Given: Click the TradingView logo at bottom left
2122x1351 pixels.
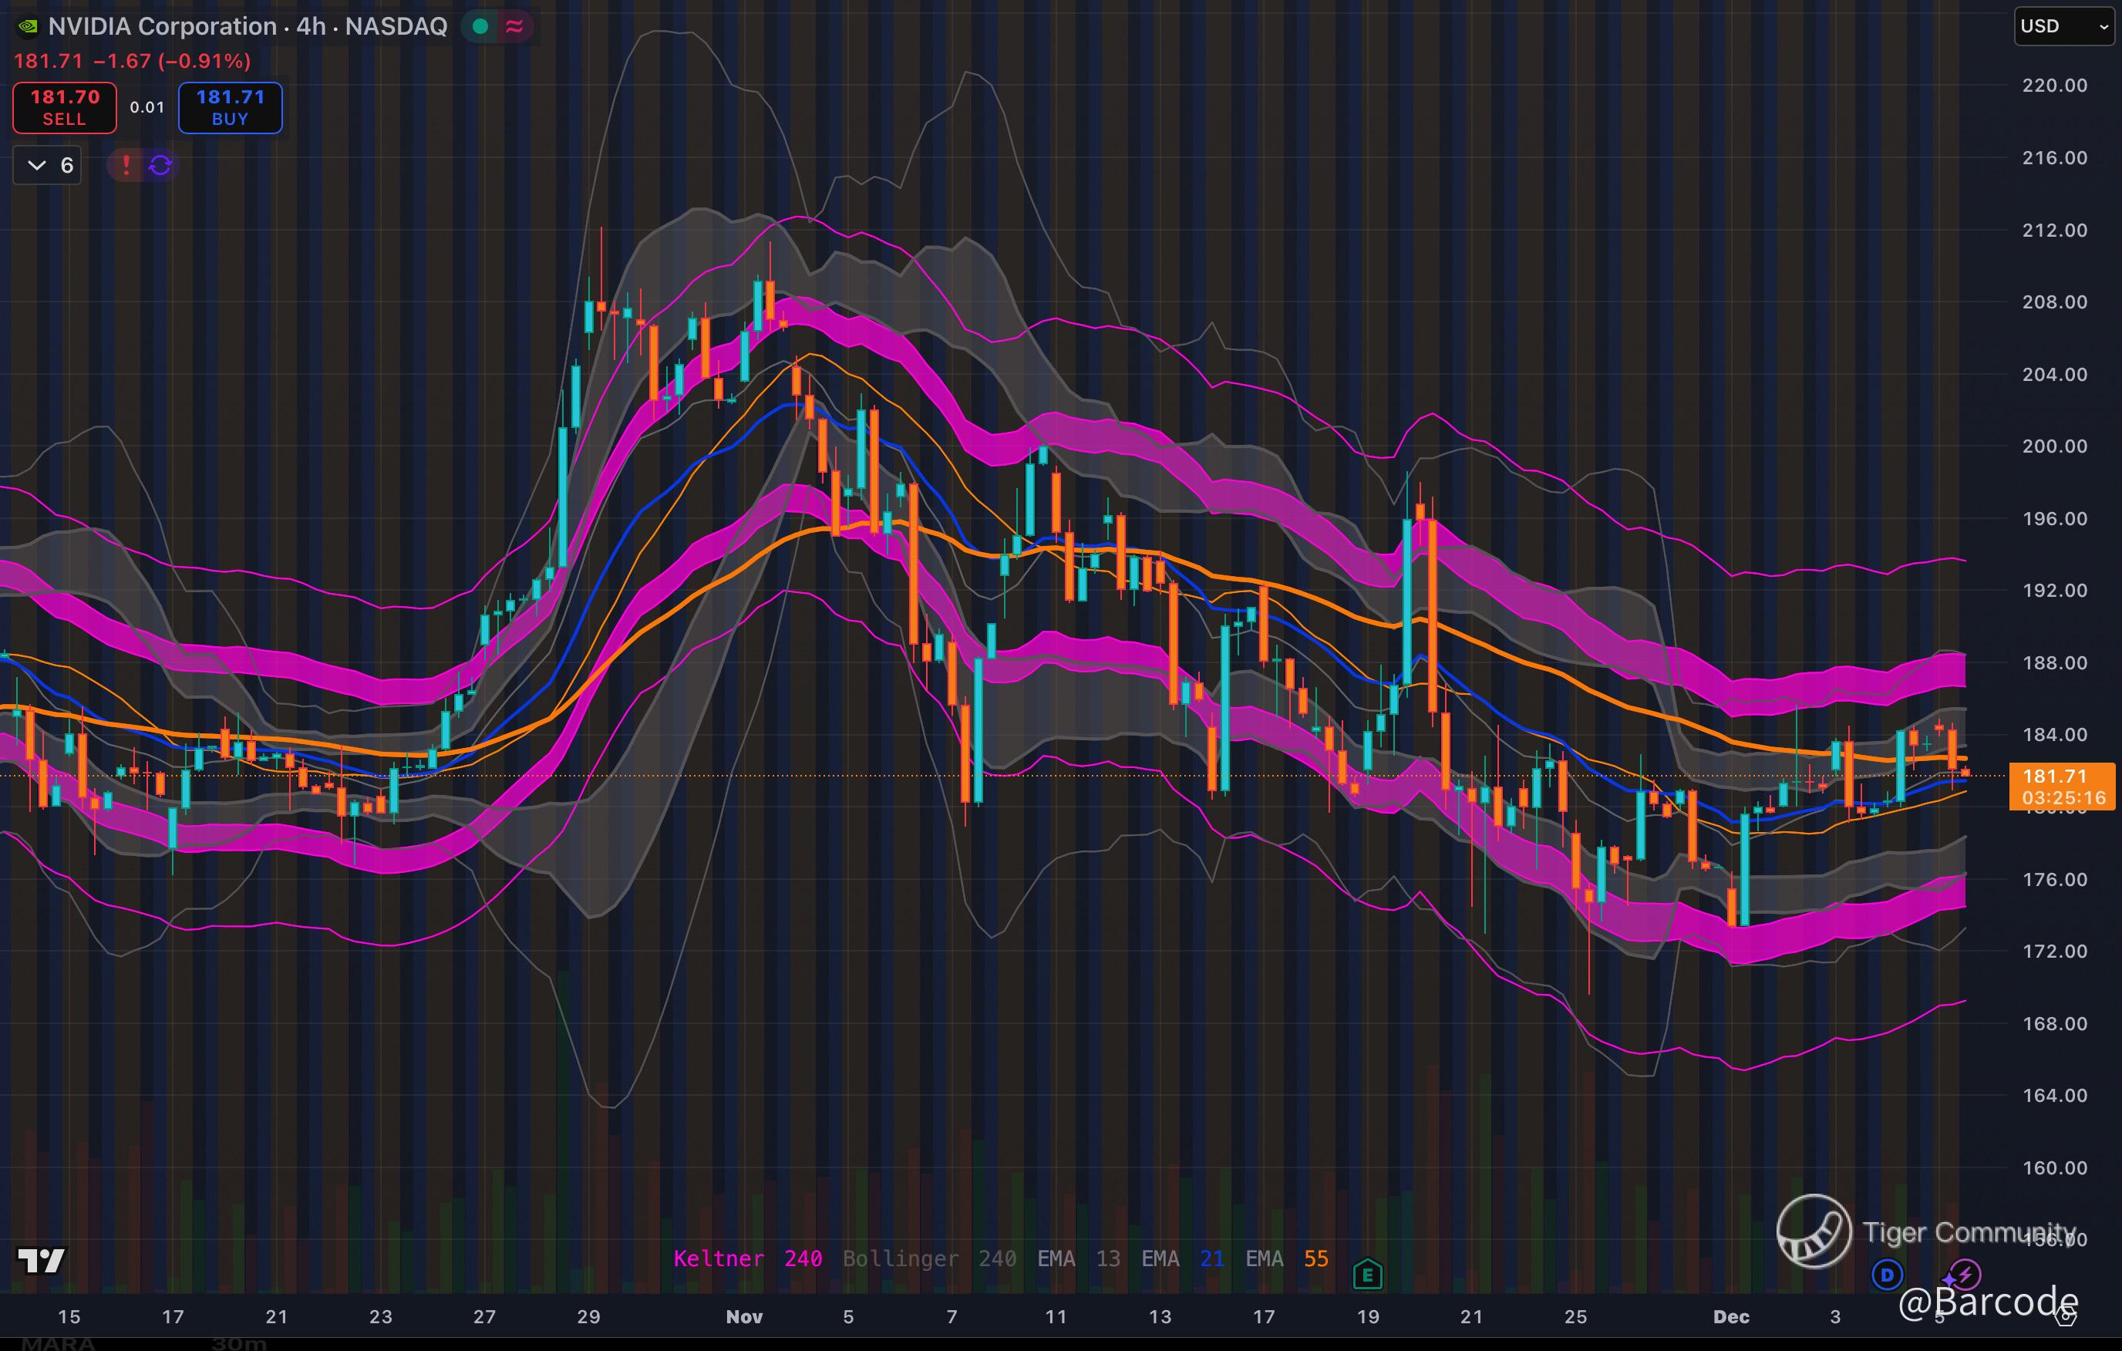Looking at the screenshot, I should pyautogui.click(x=42, y=1260).
